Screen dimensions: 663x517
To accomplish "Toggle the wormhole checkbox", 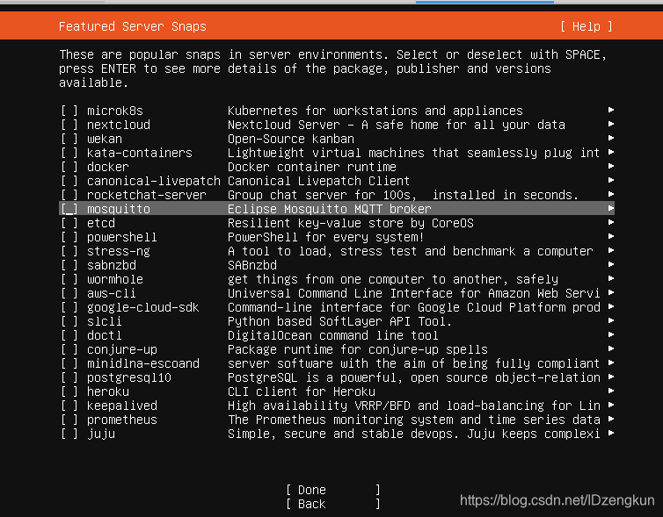I will (x=69, y=279).
